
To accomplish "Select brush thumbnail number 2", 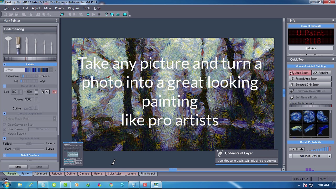I will [309, 117].
